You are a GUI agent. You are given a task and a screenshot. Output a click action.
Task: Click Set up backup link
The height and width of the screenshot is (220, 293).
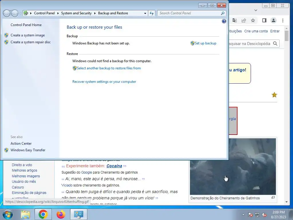[205, 43]
